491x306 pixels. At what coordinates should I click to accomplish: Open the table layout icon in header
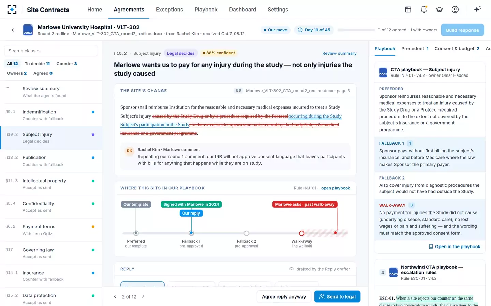pos(408,10)
